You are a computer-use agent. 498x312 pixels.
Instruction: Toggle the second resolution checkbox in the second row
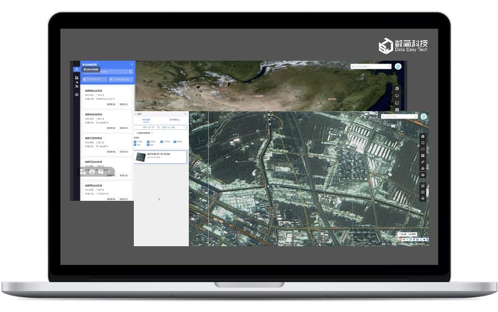pos(148,145)
